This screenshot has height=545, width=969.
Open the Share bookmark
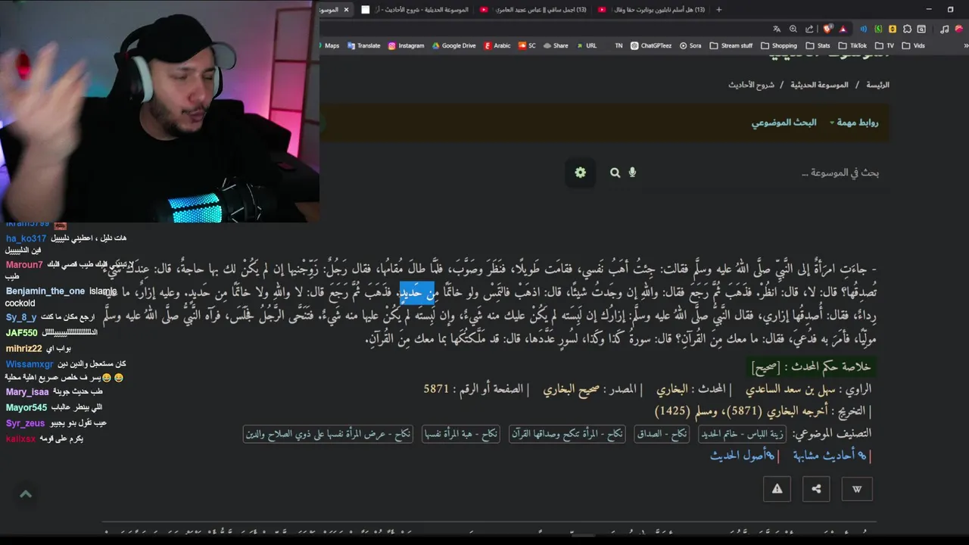tap(556, 45)
